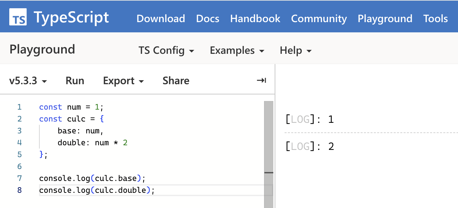The width and height of the screenshot is (458, 208).
Task: Click the TypeScript wordmark in header
Action: pyautogui.click(x=71, y=17)
